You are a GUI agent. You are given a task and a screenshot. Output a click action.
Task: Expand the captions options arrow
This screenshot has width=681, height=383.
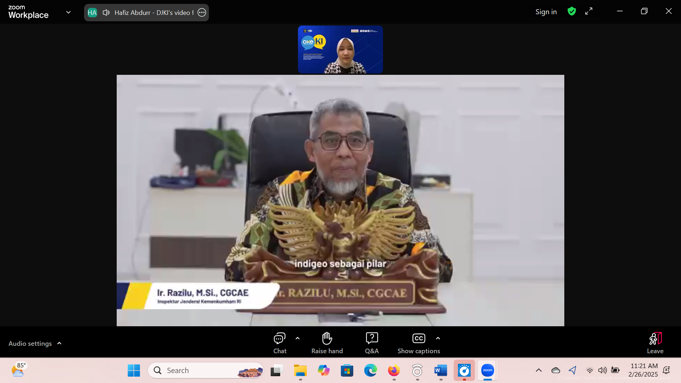tap(438, 338)
